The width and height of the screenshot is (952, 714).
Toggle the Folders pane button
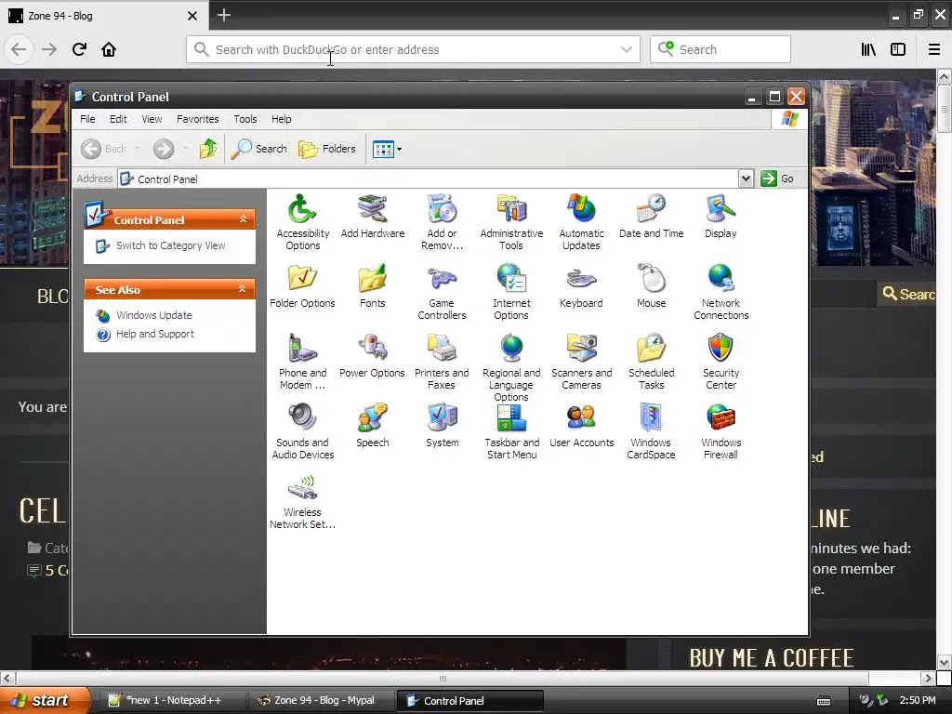click(x=327, y=149)
